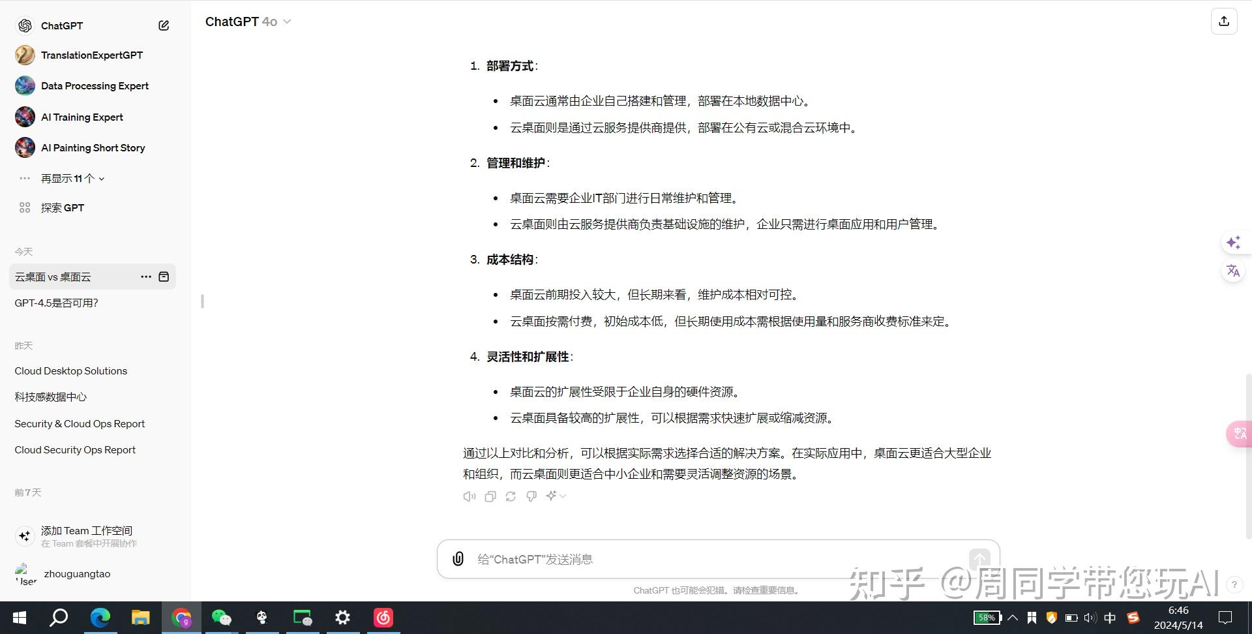The height and width of the screenshot is (634, 1252).
Task: Give a thumbs-down rating to the response
Action: (531, 496)
